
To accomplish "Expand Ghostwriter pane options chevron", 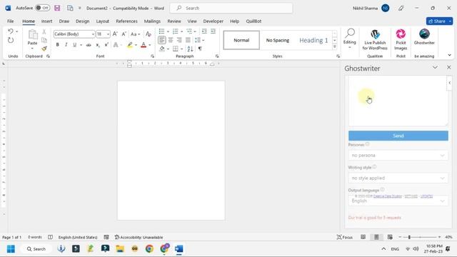I will [x=435, y=68].
